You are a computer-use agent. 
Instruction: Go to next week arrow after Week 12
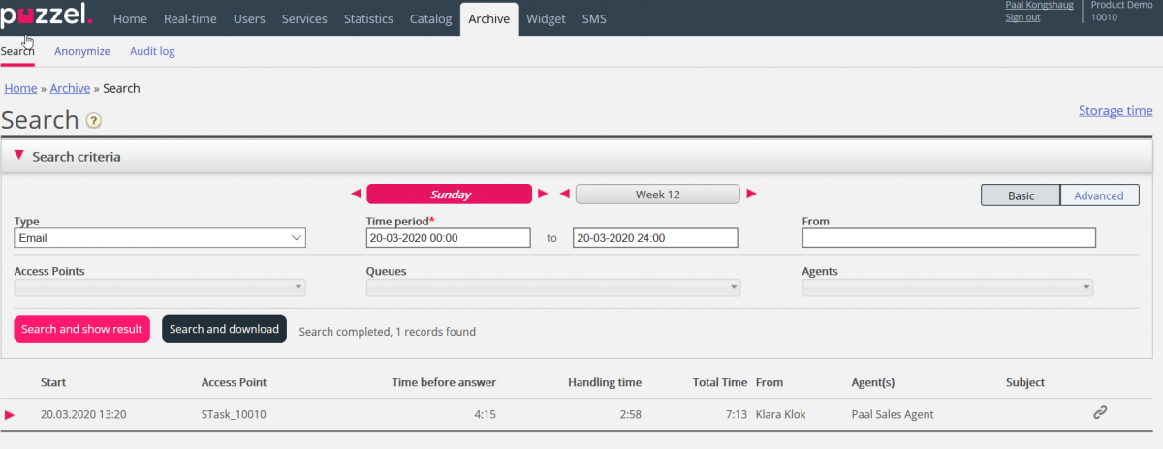click(751, 195)
